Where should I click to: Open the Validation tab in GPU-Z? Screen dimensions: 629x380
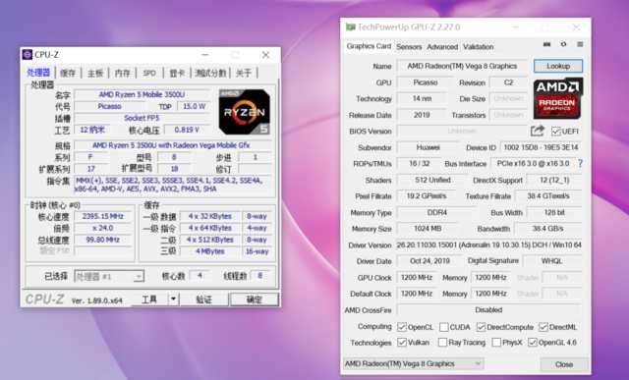(x=479, y=46)
